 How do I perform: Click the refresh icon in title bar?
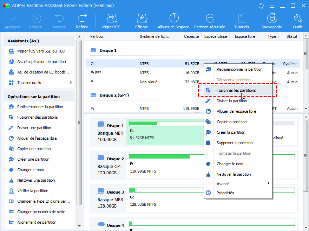pyautogui.click(x=261, y=6)
